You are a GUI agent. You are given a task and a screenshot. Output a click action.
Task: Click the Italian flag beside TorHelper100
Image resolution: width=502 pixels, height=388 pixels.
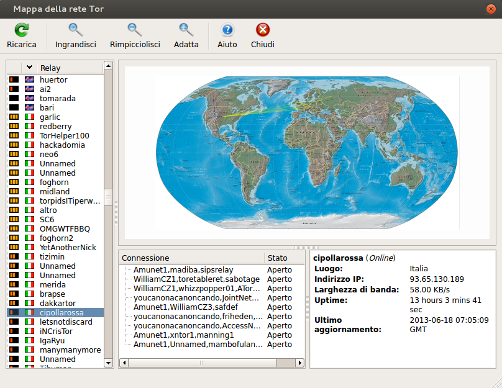click(x=29, y=135)
